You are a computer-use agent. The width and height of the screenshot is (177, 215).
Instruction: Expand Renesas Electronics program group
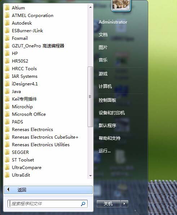[x=32, y=130]
